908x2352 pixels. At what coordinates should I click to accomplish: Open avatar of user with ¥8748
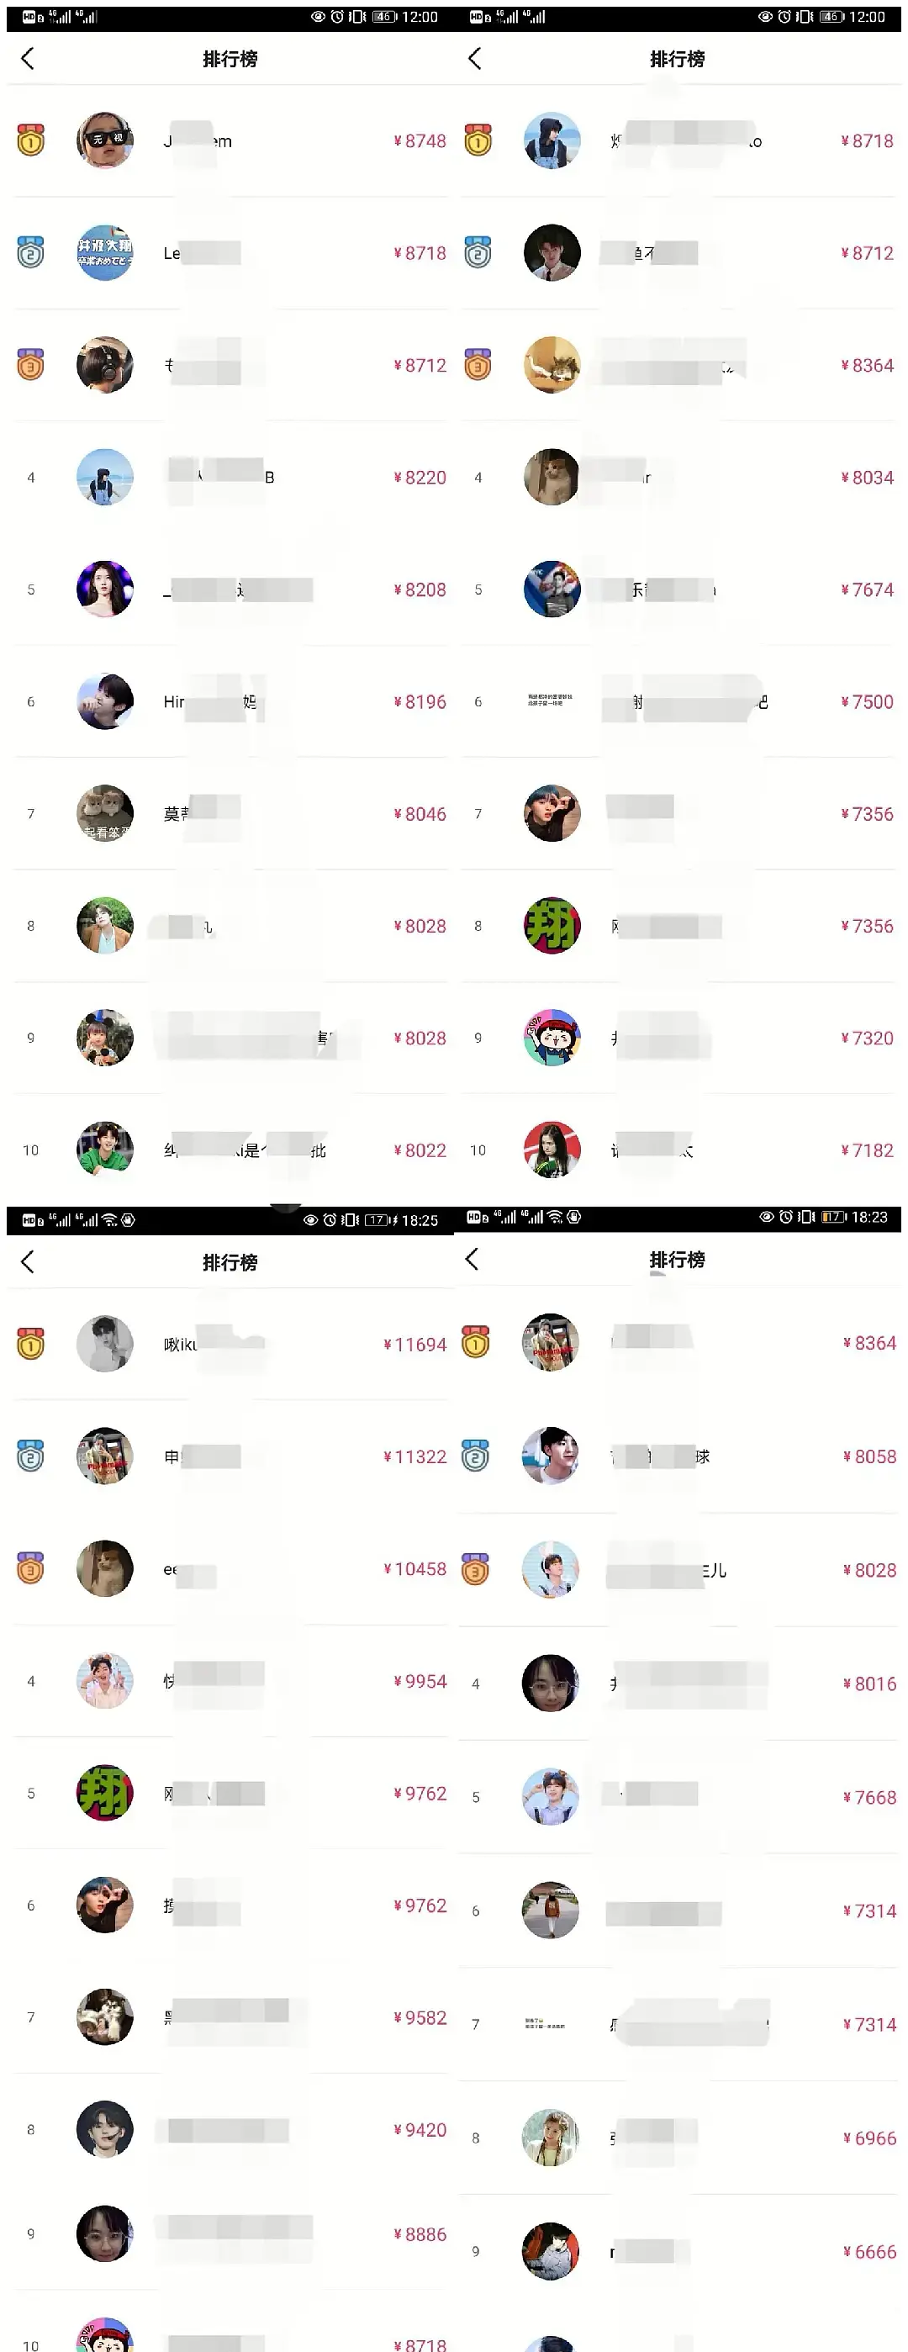point(105,140)
